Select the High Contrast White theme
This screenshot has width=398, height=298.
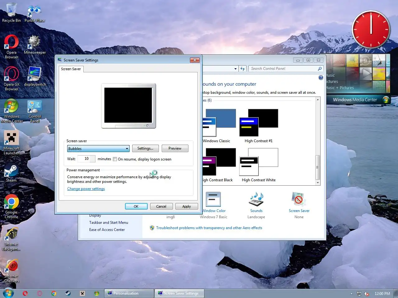(x=258, y=165)
